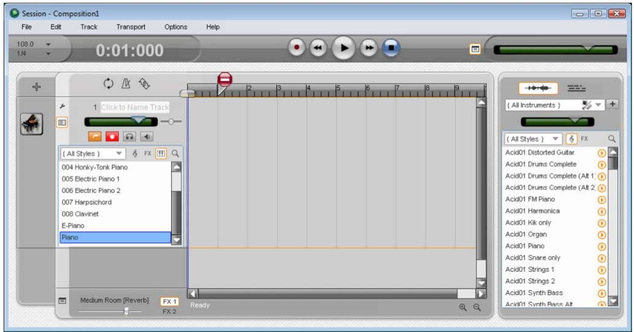The image size is (634, 332).
Task: Zoom in the timeline with the plus magnifier
Action: 463,307
